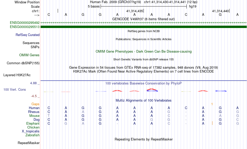Viewport: 247px width, 149px height.
Task: Select the Zebrafish species row label
Action: pyautogui.click(x=32, y=135)
